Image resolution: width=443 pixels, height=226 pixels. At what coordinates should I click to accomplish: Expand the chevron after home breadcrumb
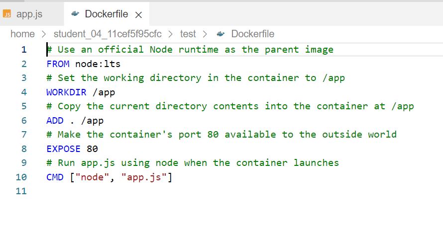point(44,34)
